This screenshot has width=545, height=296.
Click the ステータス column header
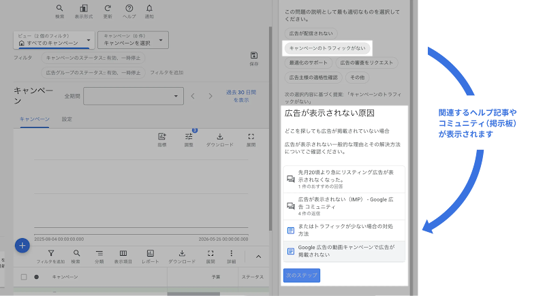(253, 277)
